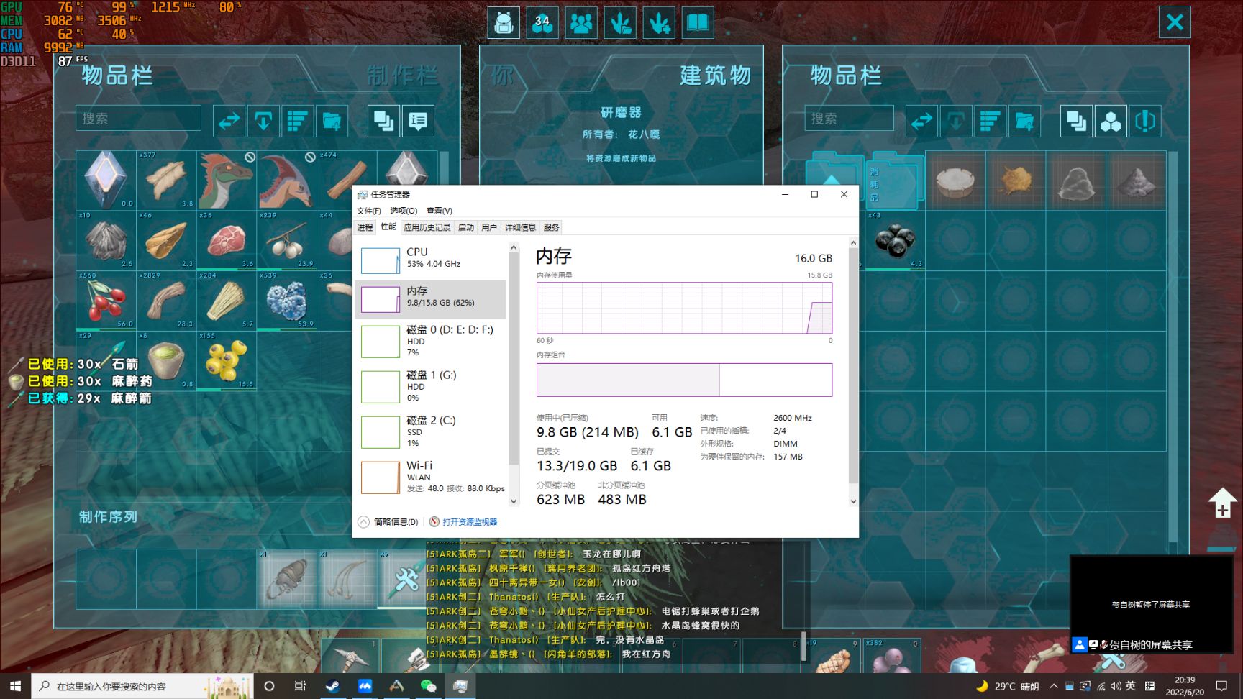Image resolution: width=1243 pixels, height=699 pixels.
Task: Open 29°C 晴朗 weather widget
Action: point(1008,686)
